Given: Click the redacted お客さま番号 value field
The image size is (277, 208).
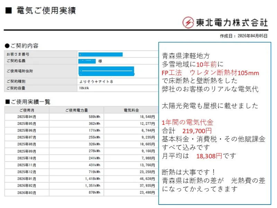Looking at the screenshot, I should click(x=101, y=54).
